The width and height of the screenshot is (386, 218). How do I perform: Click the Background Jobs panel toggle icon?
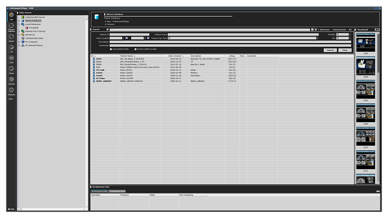tap(378, 191)
